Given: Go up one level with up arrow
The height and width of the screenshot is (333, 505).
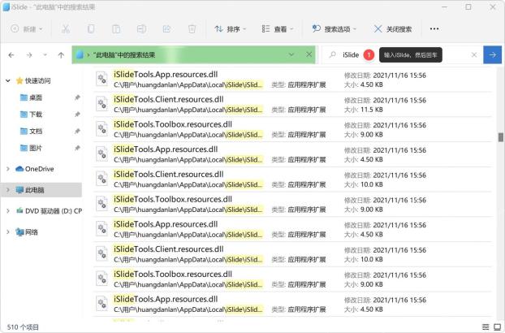Looking at the screenshot, I should click(x=61, y=55).
